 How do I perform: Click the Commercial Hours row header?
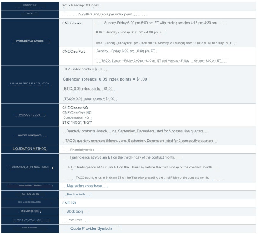pos(30,42)
